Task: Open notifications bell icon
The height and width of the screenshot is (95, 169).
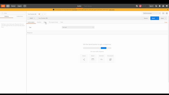Action: (159, 6)
